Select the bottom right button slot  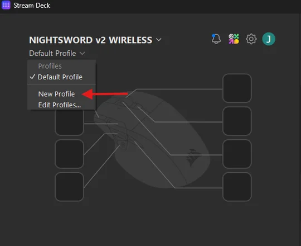[237, 187]
